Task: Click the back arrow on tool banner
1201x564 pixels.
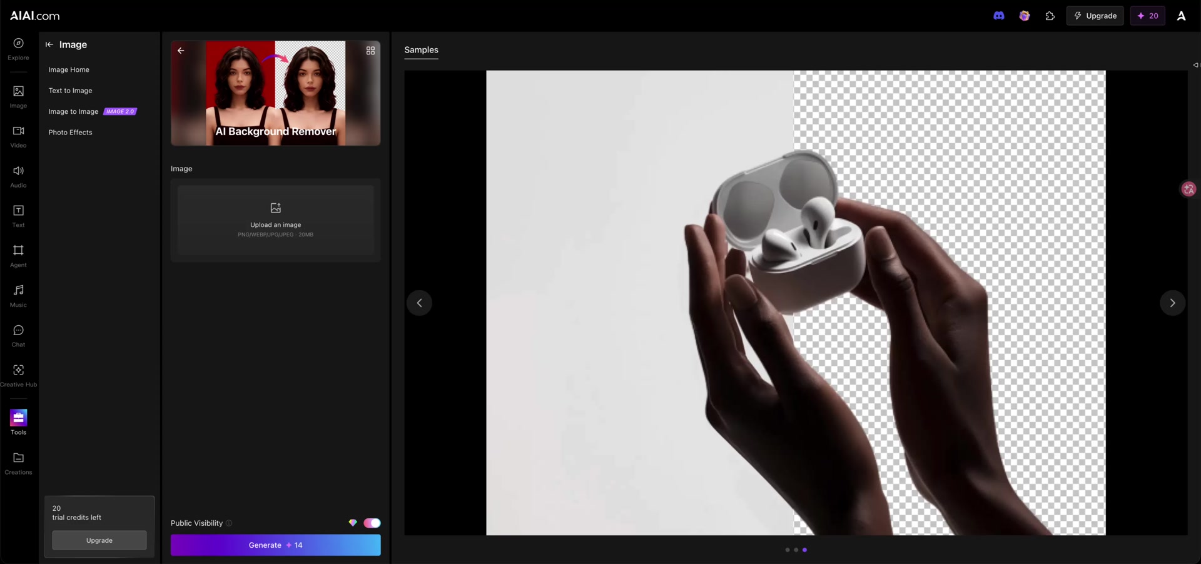Action: click(181, 50)
